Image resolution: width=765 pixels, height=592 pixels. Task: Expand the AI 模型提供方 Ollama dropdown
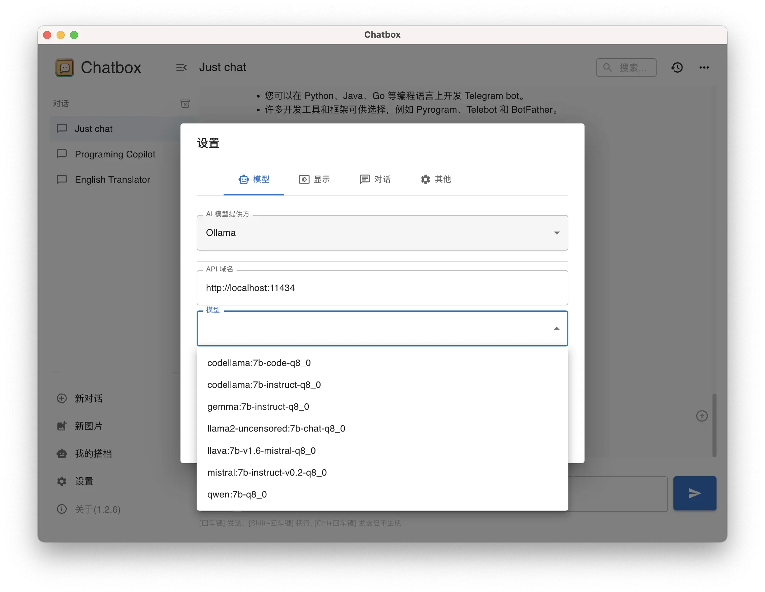pos(382,233)
